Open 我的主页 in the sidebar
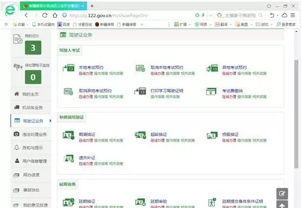301x208 pixels. point(31,94)
